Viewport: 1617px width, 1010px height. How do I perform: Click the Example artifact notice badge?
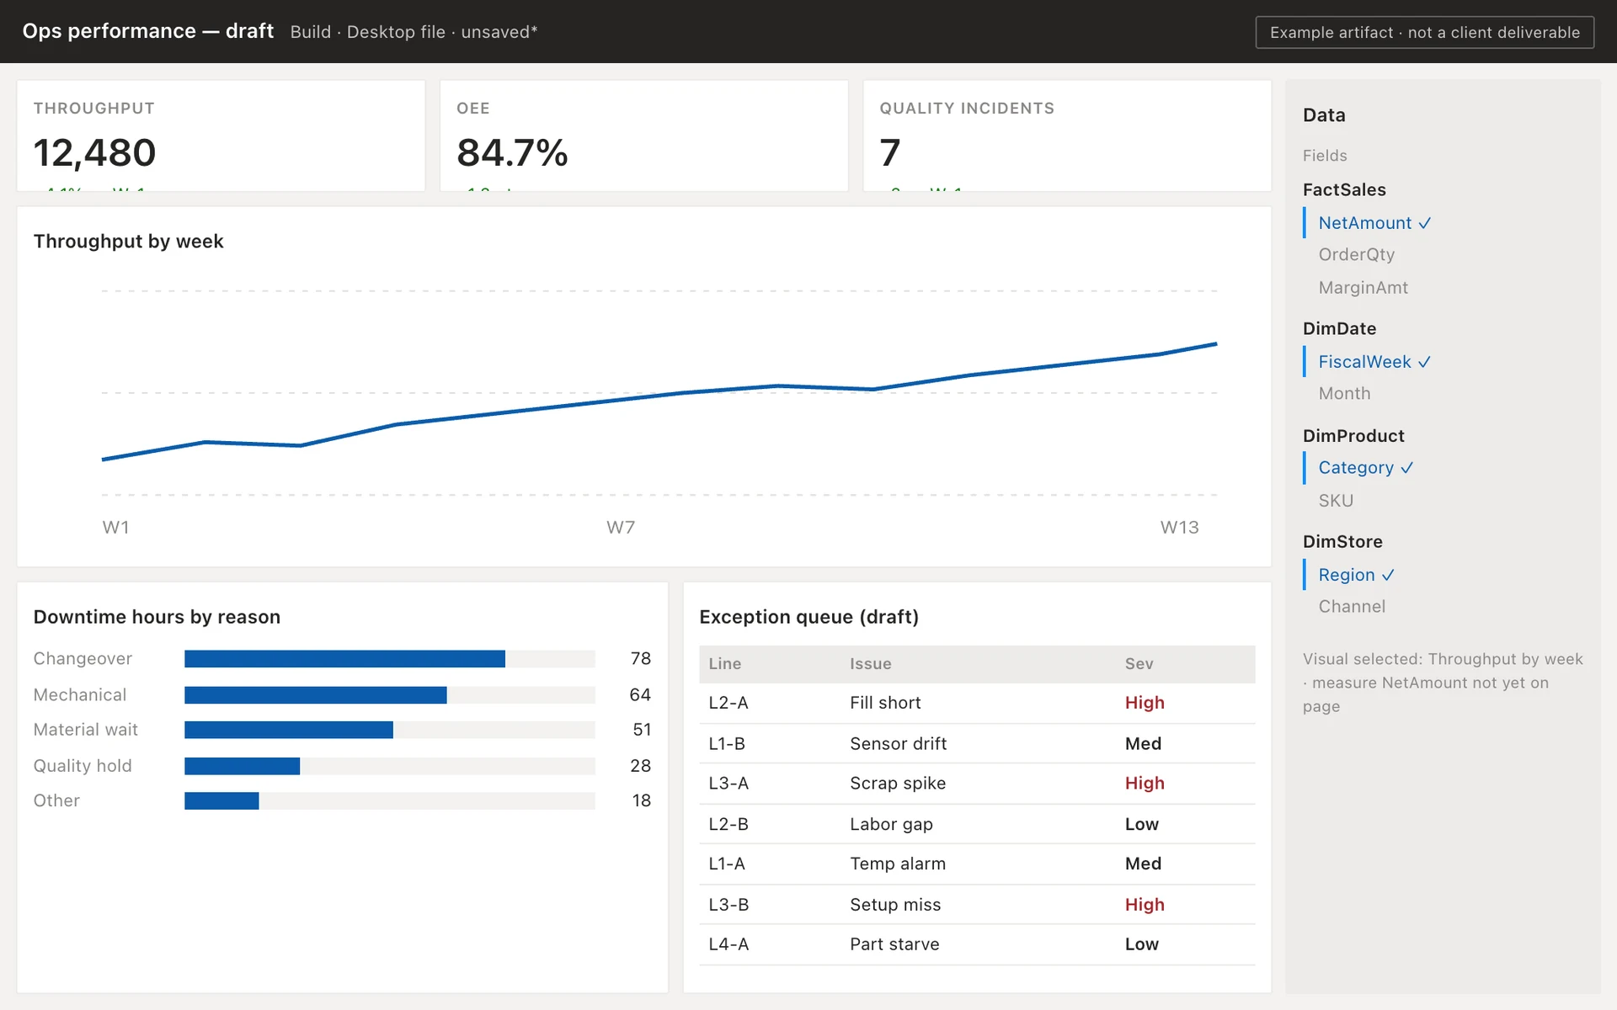tap(1424, 32)
